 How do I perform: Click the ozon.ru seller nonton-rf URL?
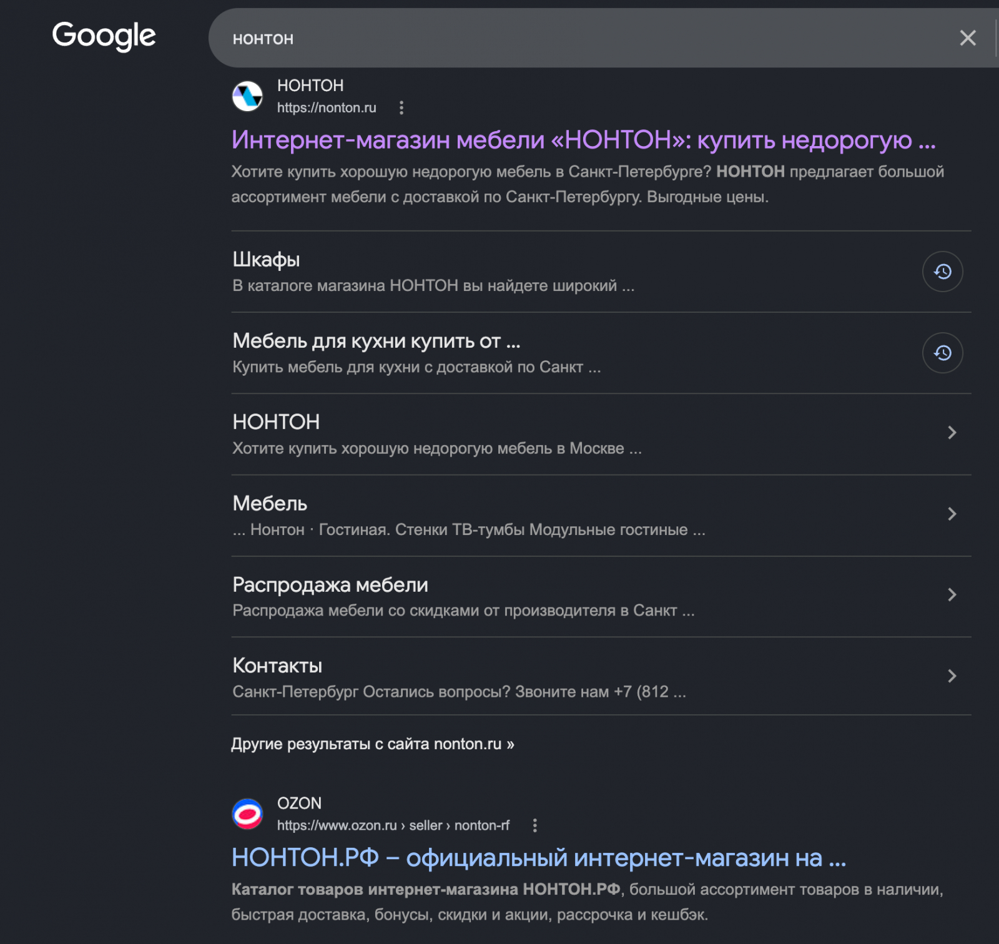(393, 825)
